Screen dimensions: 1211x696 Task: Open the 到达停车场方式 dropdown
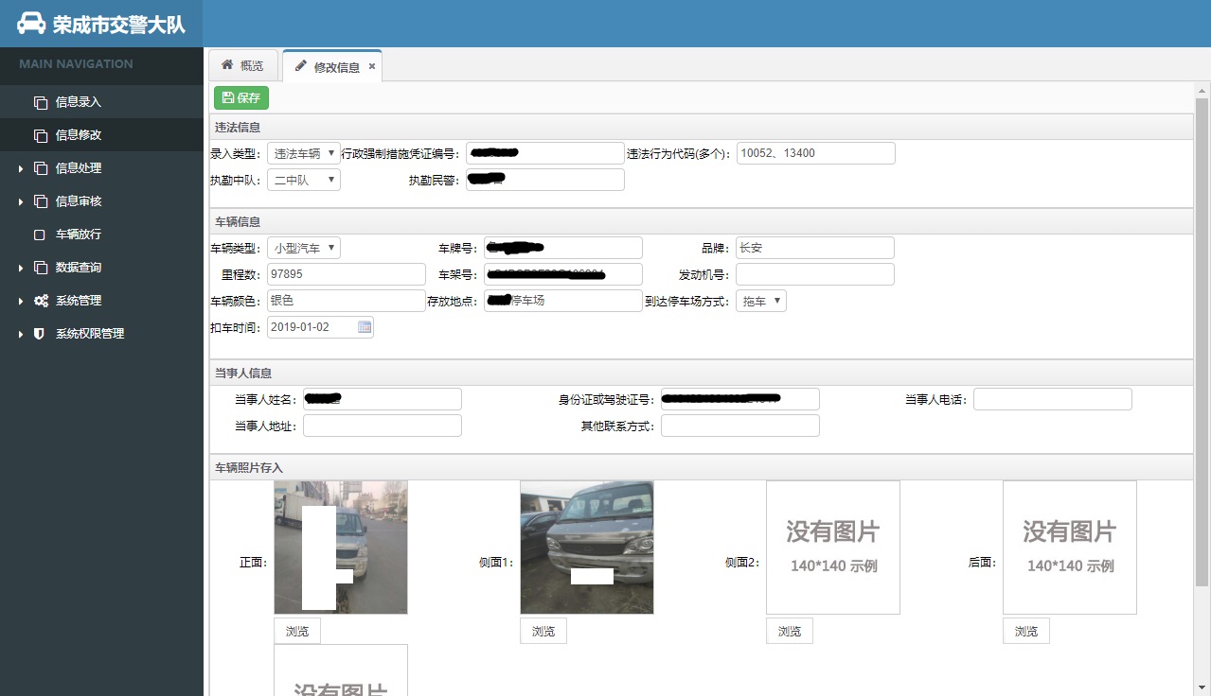pyautogui.click(x=761, y=301)
